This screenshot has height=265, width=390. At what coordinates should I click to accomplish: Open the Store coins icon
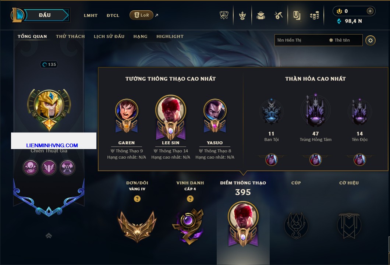click(315, 15)
